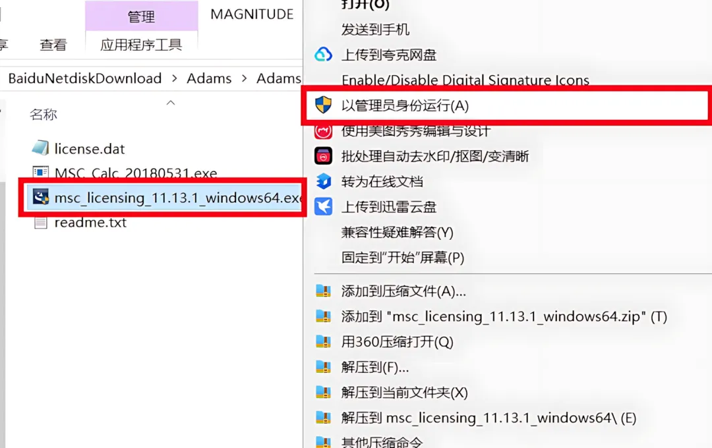Click the license.dat file icon
Viewport: 712px width, 448px height.
(x=40, y=148)
